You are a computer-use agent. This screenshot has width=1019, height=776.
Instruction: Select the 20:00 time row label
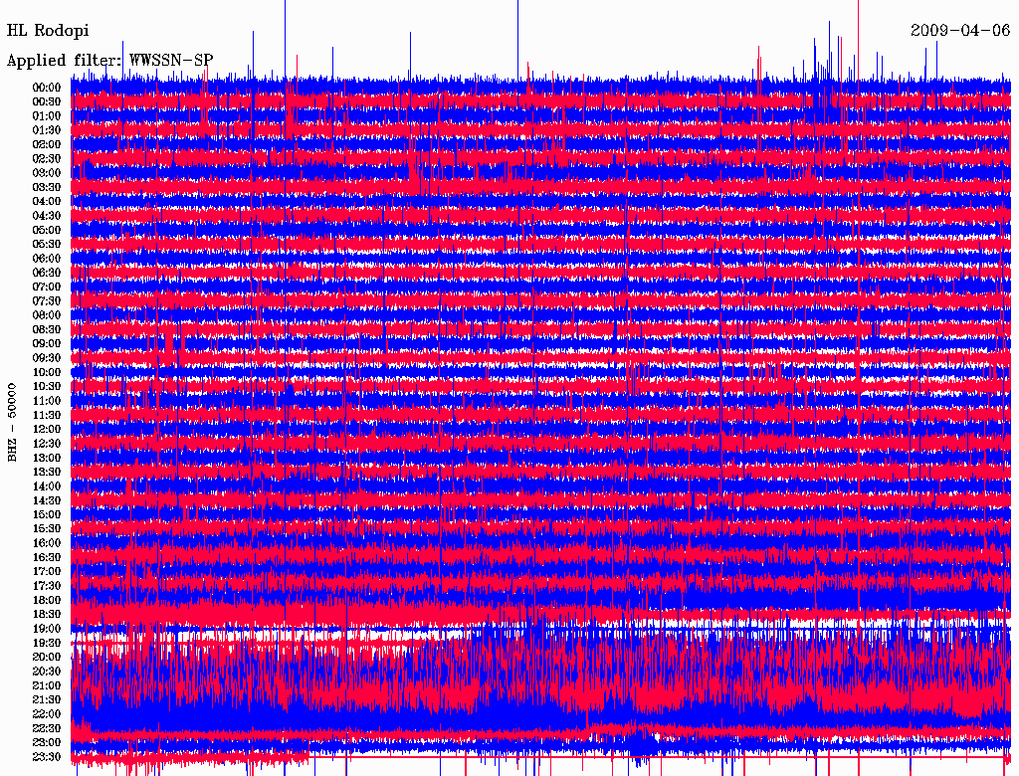point(47,657)
